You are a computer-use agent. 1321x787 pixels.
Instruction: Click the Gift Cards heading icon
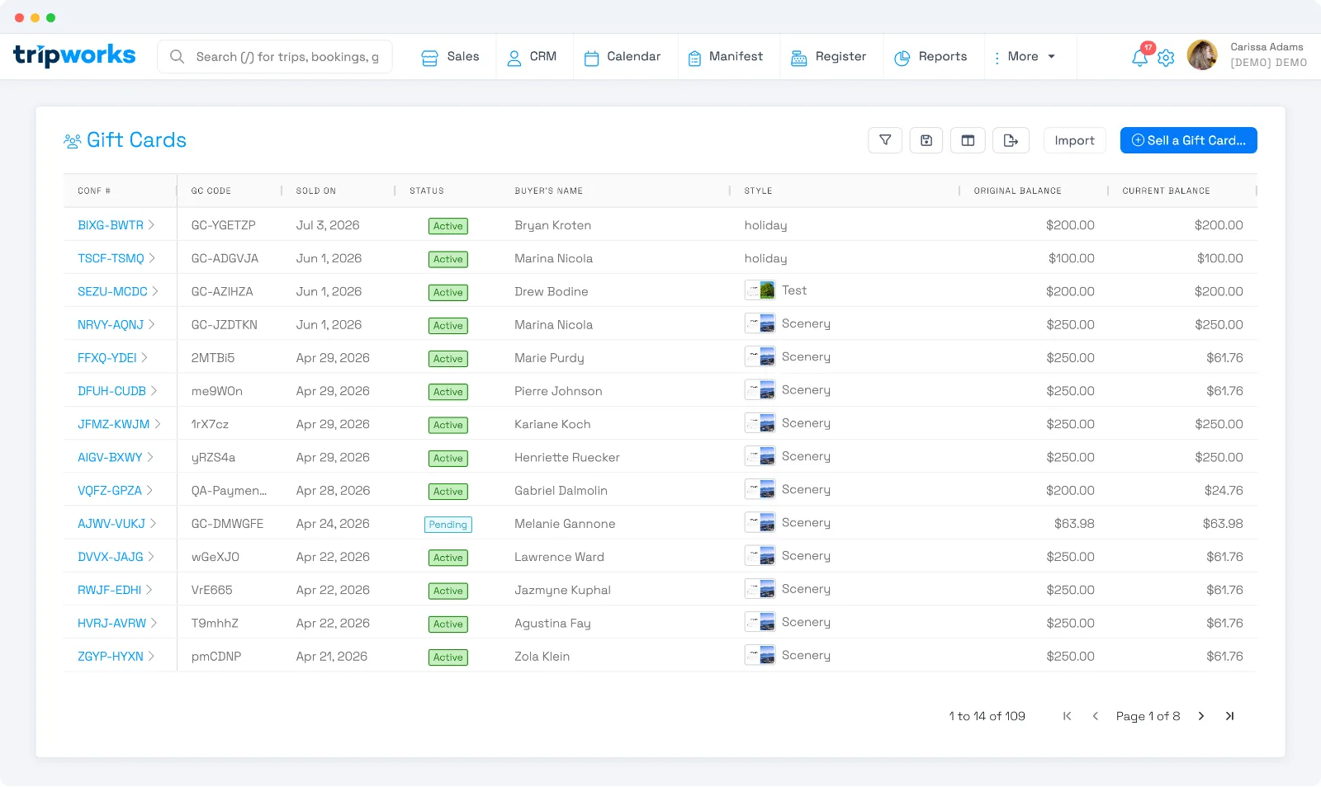coord(73,141)
